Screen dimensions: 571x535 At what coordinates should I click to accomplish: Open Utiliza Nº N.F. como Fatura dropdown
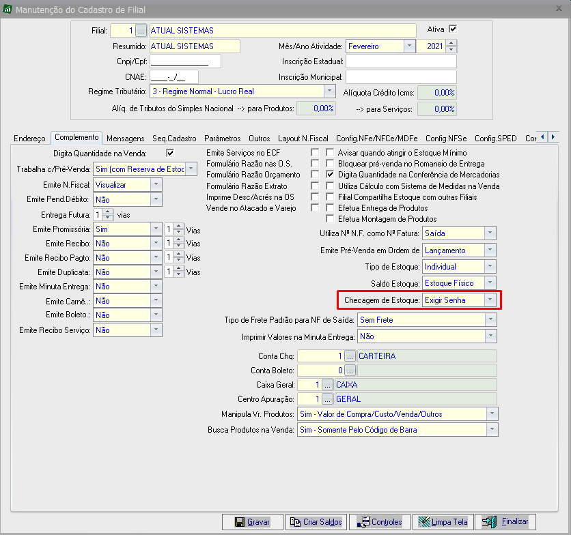(490, 233)
